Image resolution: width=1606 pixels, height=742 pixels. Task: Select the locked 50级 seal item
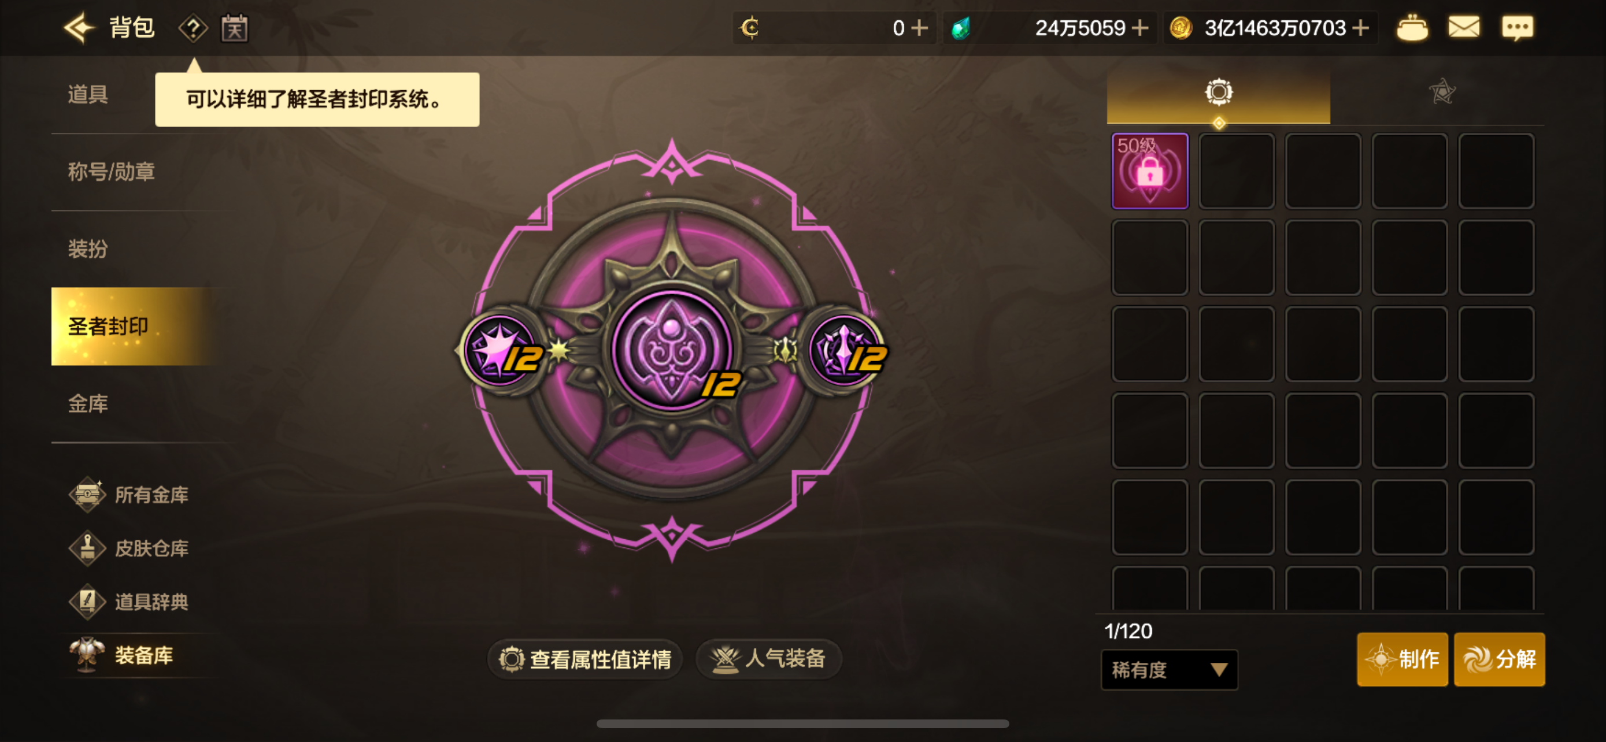pyautogui.click(x=1150, y=171)
